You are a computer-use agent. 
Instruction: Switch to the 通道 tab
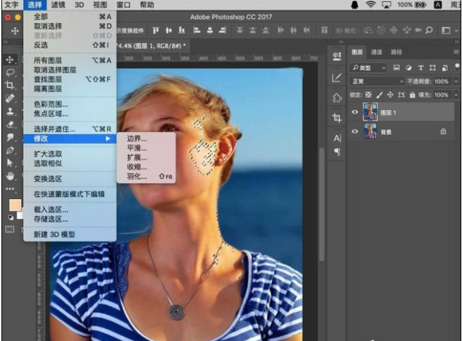point(376,52)
